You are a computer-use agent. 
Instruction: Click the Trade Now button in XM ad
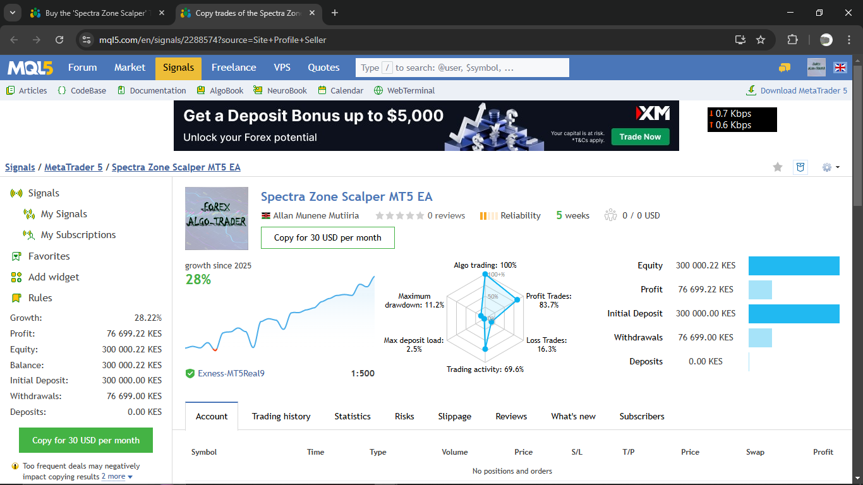click(x=640, y=136)
